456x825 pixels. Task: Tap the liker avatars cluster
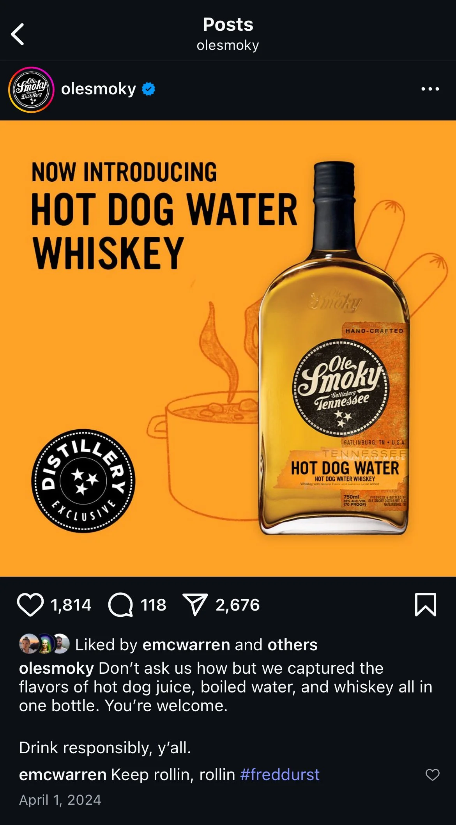point(44,644)
